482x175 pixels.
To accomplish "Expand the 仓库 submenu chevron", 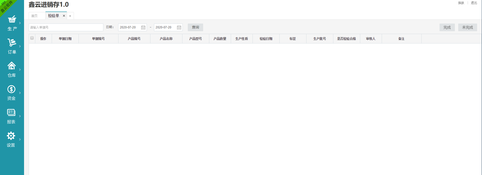I will coord(20,70).
